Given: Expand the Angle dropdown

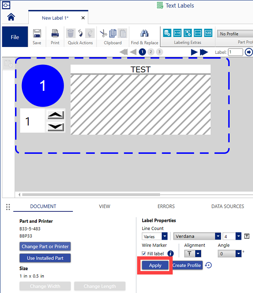Looking at the screenshot, I should coord(238,254).
